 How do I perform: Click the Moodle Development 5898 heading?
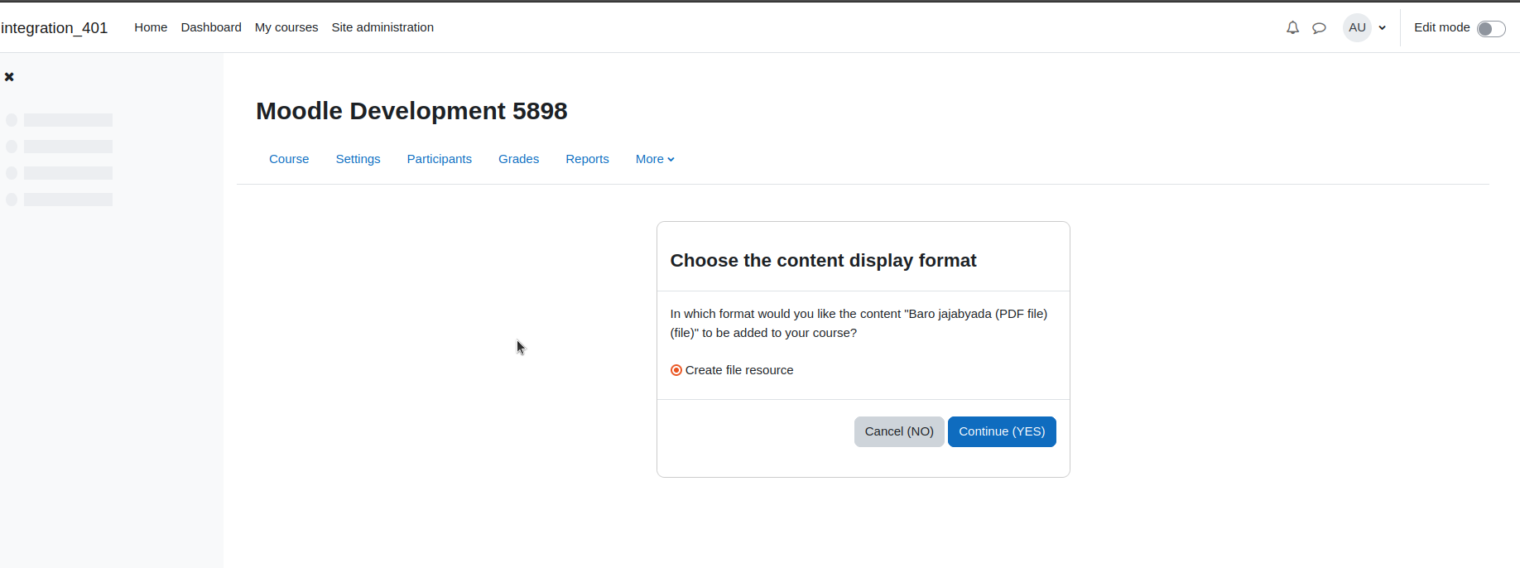pyautogui.click(x=411, y=111)
